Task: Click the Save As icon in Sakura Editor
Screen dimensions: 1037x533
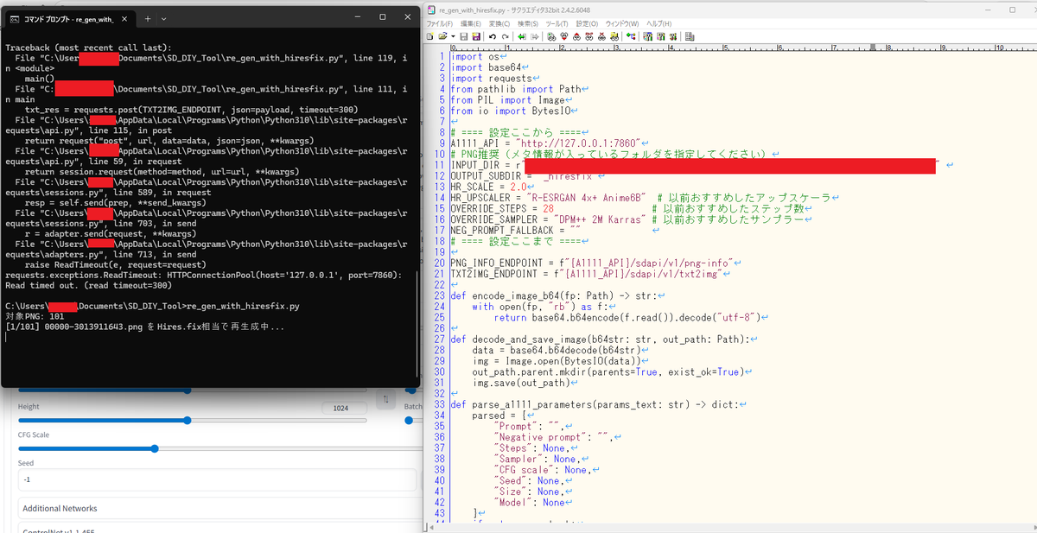Action: [475, 36]
